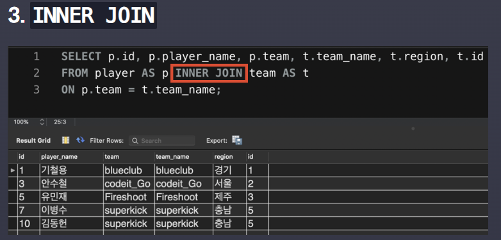Click the Result Grid label
This screenshot has height=240, width=501.
coord(33,141)
